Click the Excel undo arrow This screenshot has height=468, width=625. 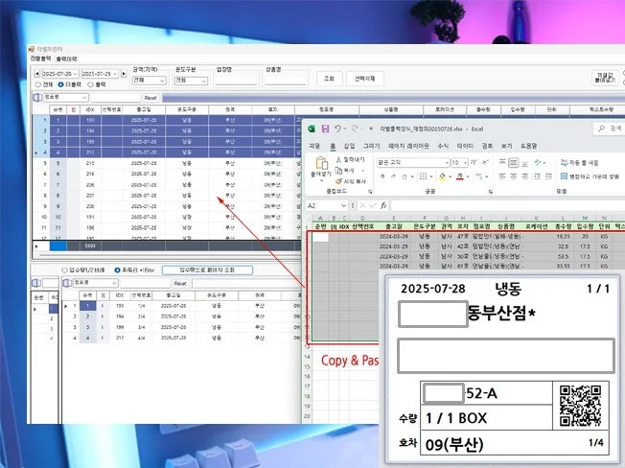(x=337, y=129)
